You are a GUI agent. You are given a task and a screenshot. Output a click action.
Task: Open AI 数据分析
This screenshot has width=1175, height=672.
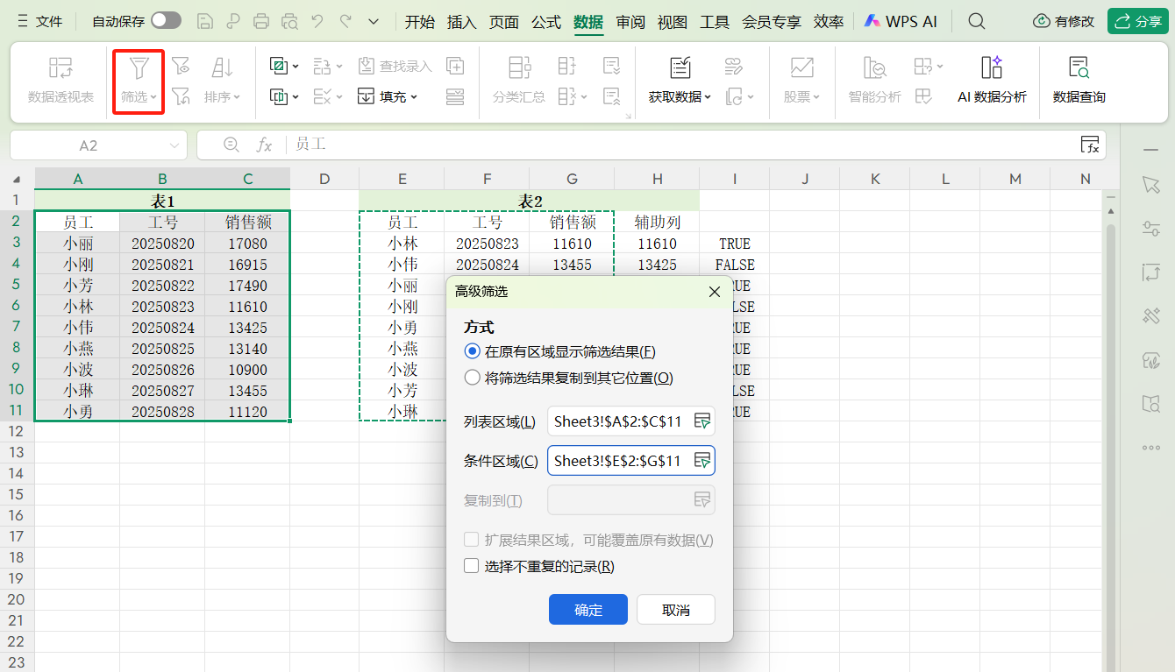coord(992,81)
